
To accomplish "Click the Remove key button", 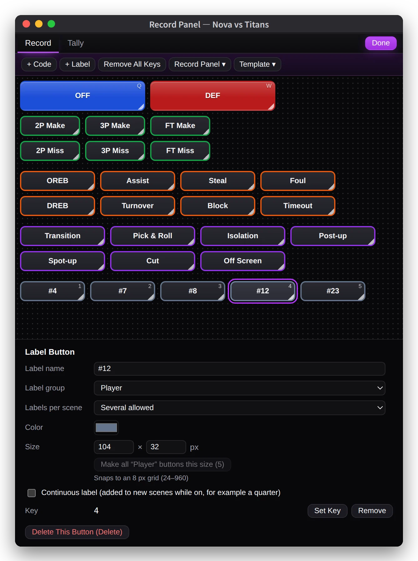I will coord(372,511).
